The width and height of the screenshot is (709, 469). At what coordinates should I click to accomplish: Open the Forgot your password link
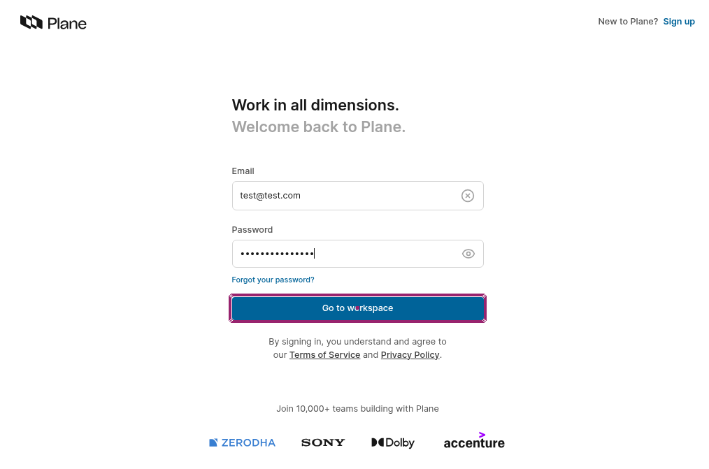point(273,280)
